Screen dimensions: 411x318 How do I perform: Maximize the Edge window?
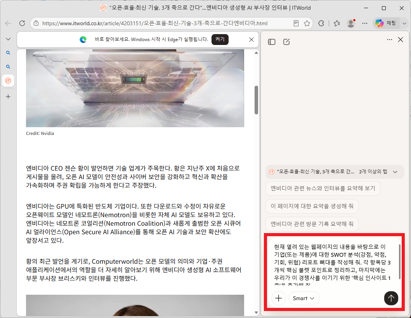[x=384, y=8]
